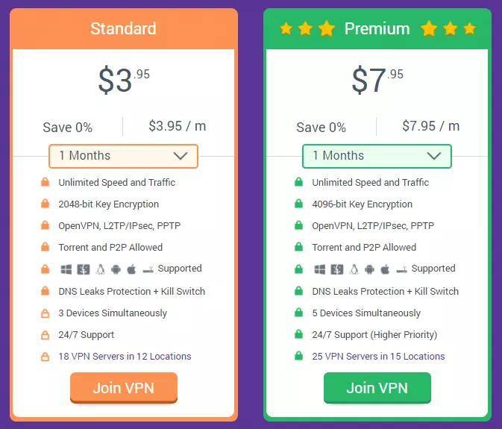The height and width of the screenshot is (429, 502).
Task: Click the Windows icon in Standard plan
Action: click(x=66, y=269)
